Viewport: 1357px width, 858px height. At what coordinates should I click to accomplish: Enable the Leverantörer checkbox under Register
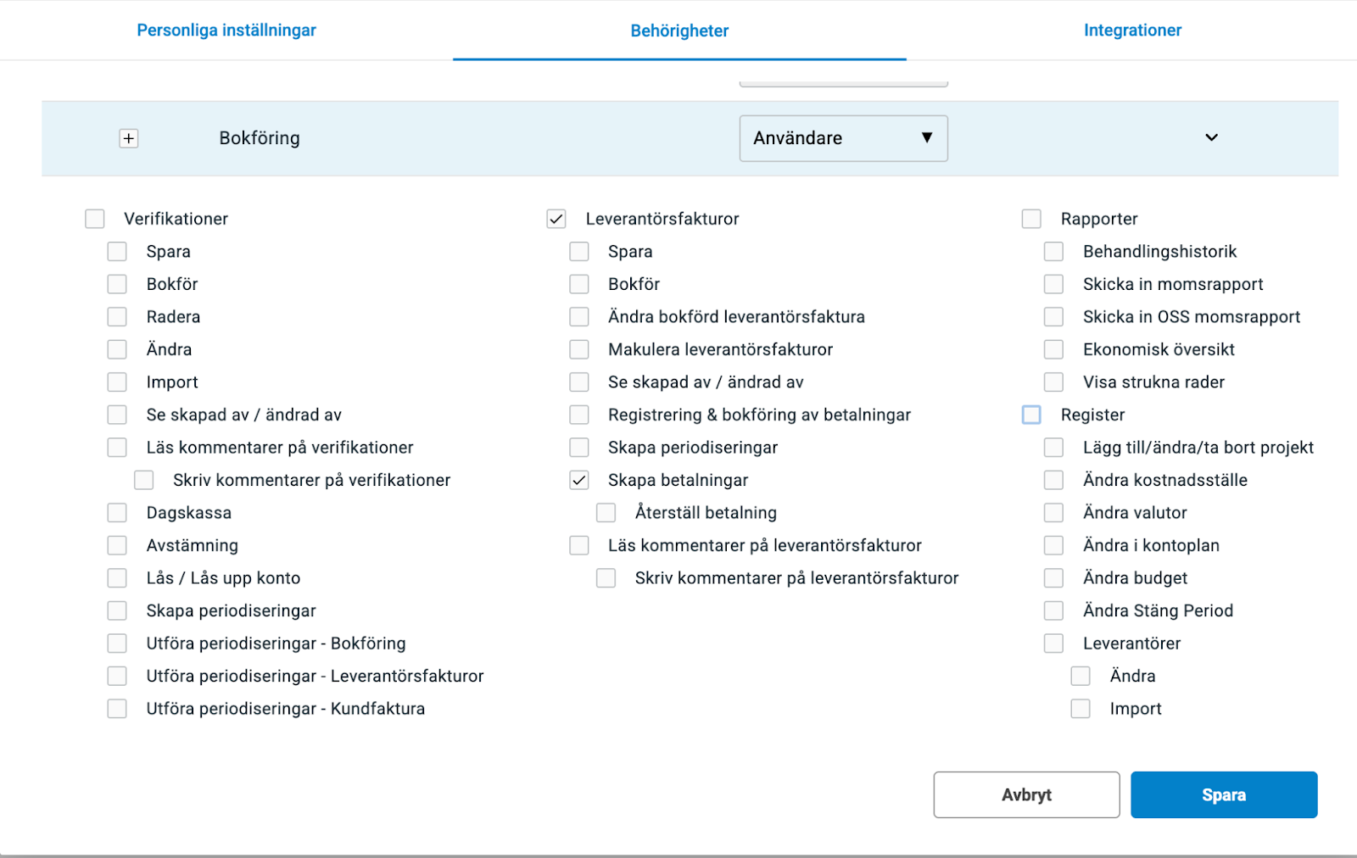1053,643
